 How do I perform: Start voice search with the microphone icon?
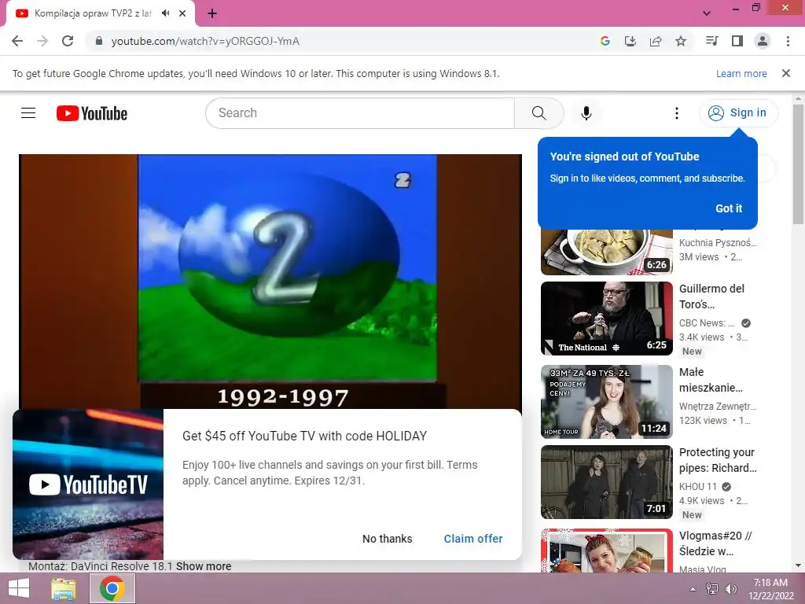[586, 113]
